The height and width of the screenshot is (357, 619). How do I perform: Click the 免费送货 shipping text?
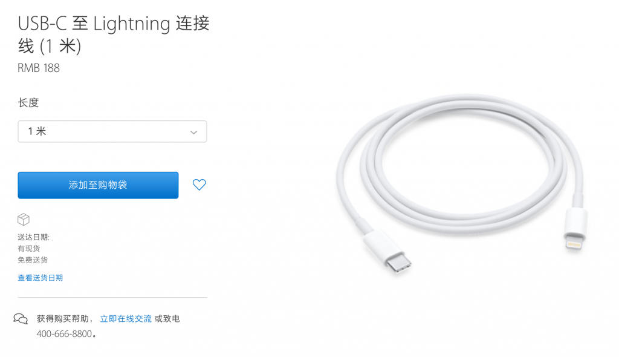[x=33, y=260]
